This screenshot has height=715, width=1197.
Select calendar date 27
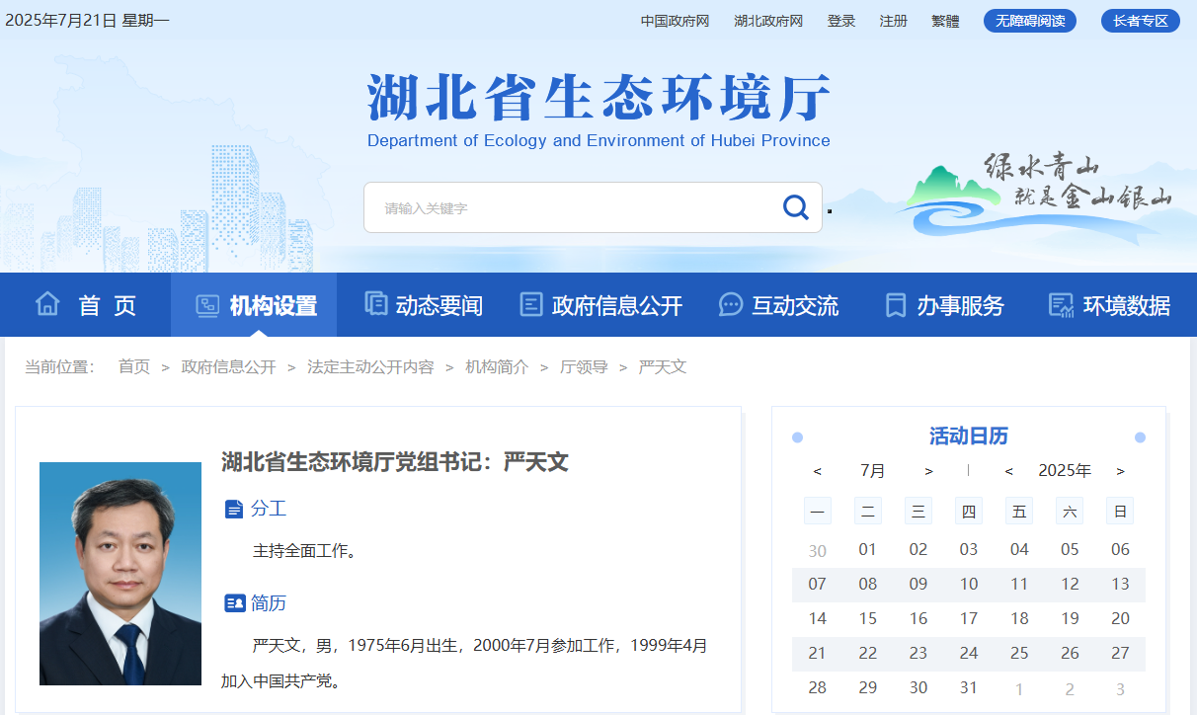click(x=1120, y=654)
